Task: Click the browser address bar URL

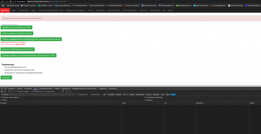Action: click(x=47, y=1)
